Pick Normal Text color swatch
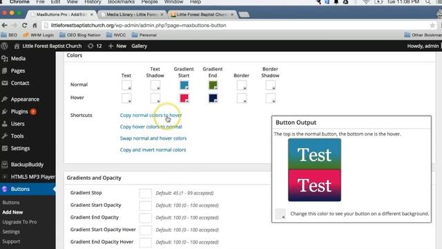The width and height of the screenshot is (442, 249). tap(126, 85)
